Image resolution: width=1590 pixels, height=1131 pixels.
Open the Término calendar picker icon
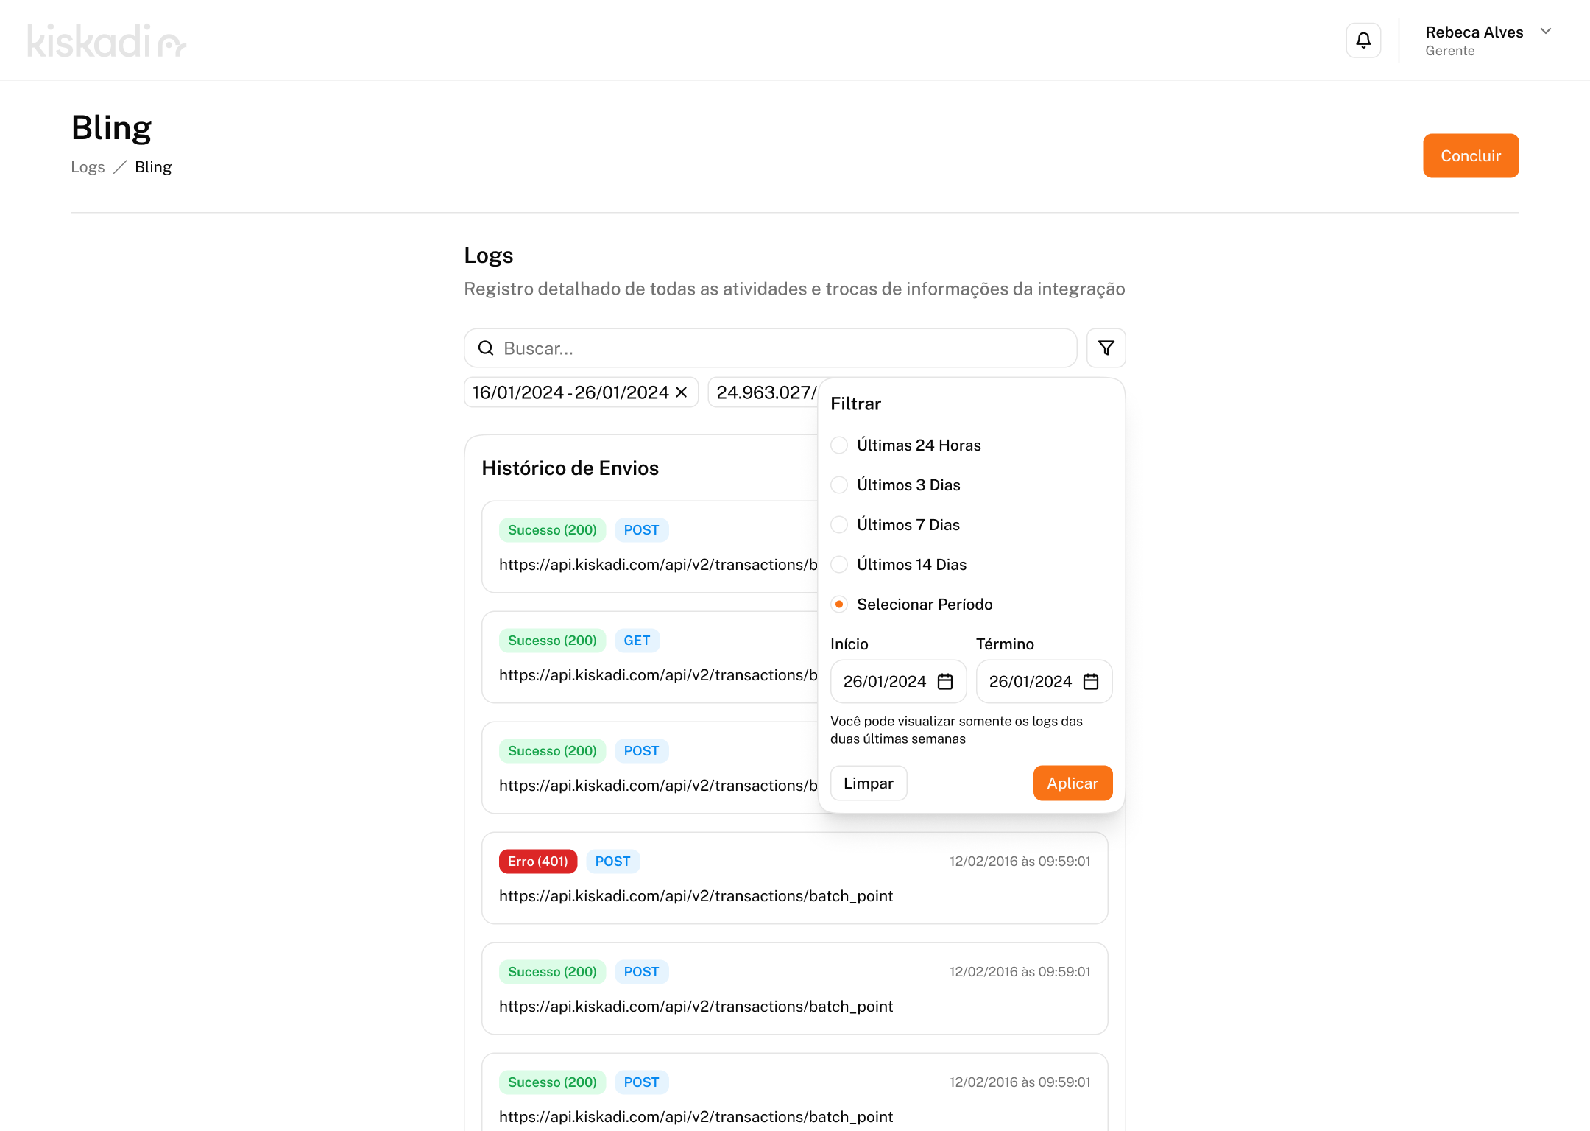click(1091, 682)
